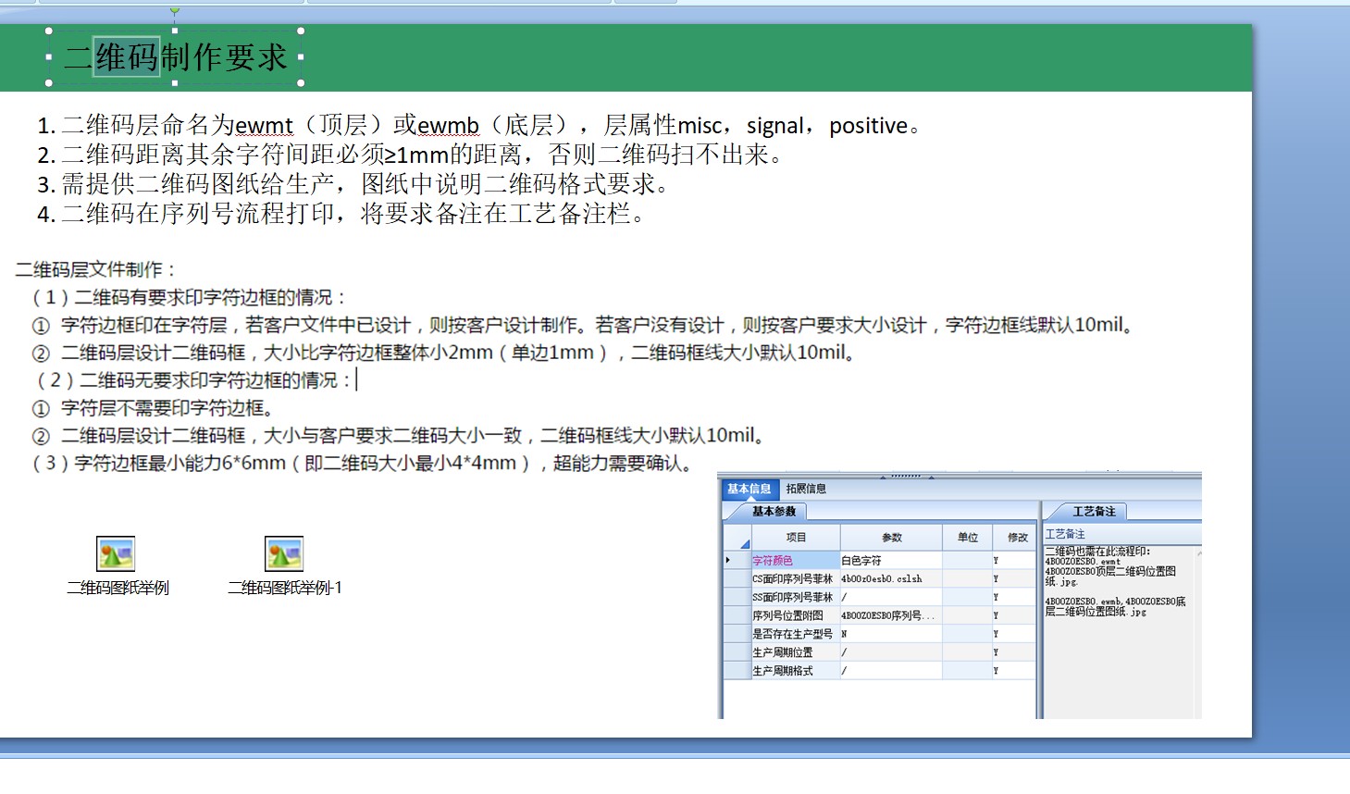Click the 参数 column header

892,538
